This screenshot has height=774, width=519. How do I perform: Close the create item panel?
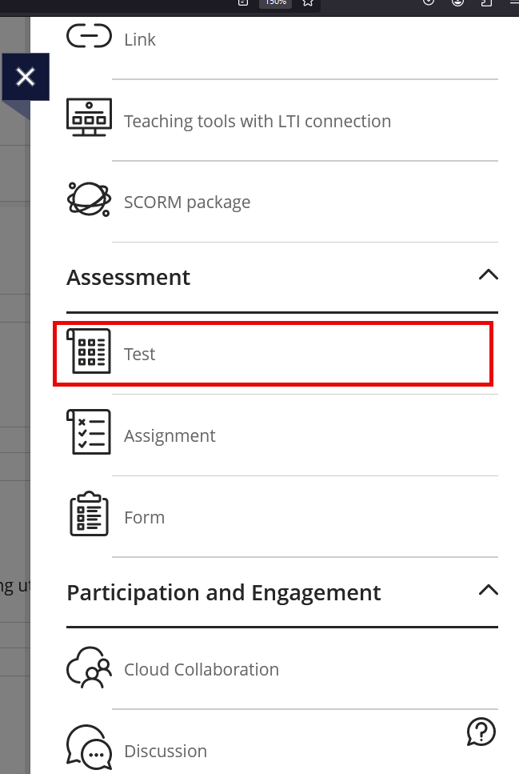(26, 77)
